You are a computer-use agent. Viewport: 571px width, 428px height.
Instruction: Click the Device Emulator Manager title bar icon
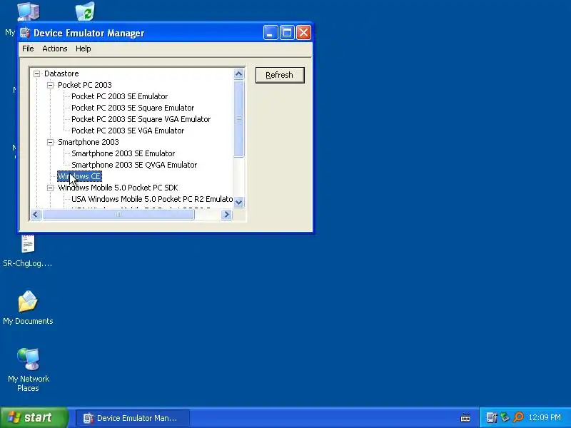coord(25,33)
